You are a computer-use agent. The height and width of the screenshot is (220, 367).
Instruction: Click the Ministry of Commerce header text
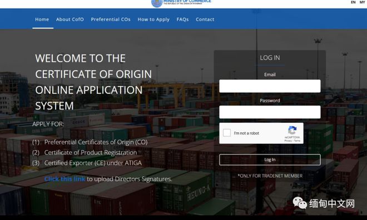187,2
